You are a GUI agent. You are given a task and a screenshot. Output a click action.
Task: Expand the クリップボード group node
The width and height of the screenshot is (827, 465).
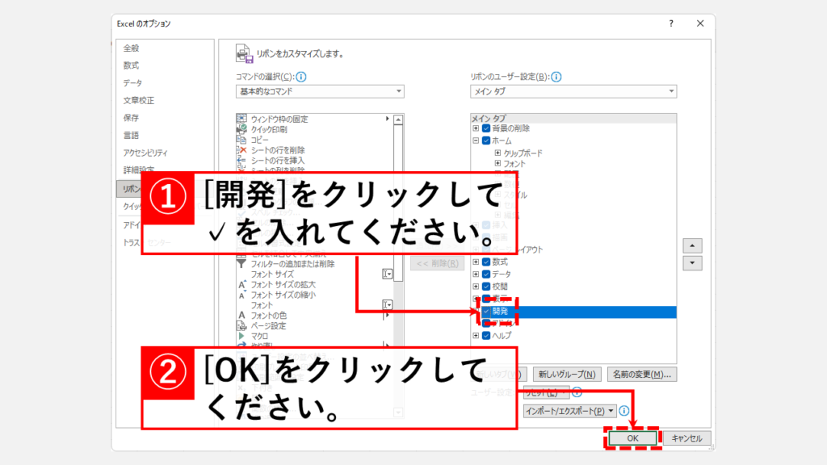pos(497,153)
